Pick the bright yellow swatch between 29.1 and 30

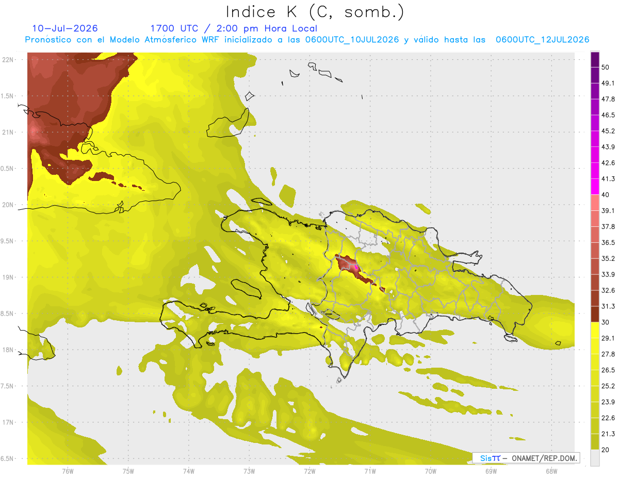pyautogui.click(x=595, y=330)
